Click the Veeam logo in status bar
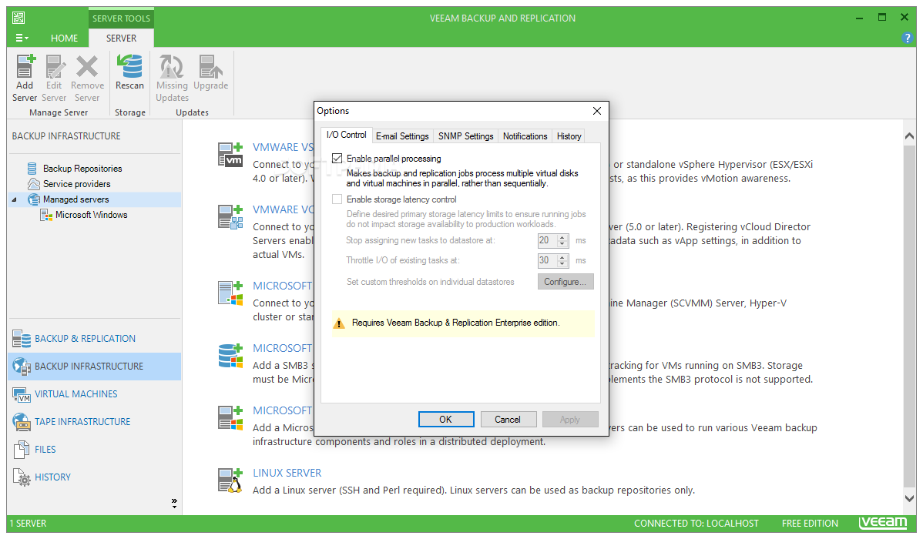The width and height of the screenshot is (923, 539). point(883,523)
